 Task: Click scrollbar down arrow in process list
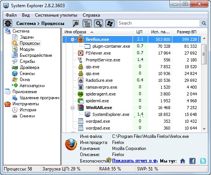204,129
